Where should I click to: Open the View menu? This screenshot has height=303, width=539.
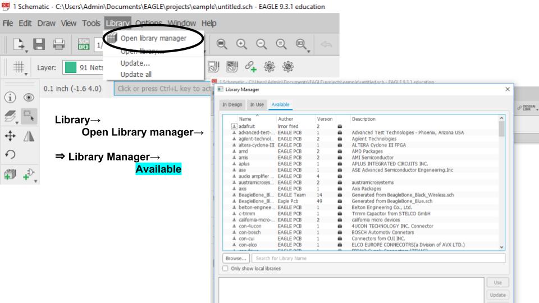68,24
